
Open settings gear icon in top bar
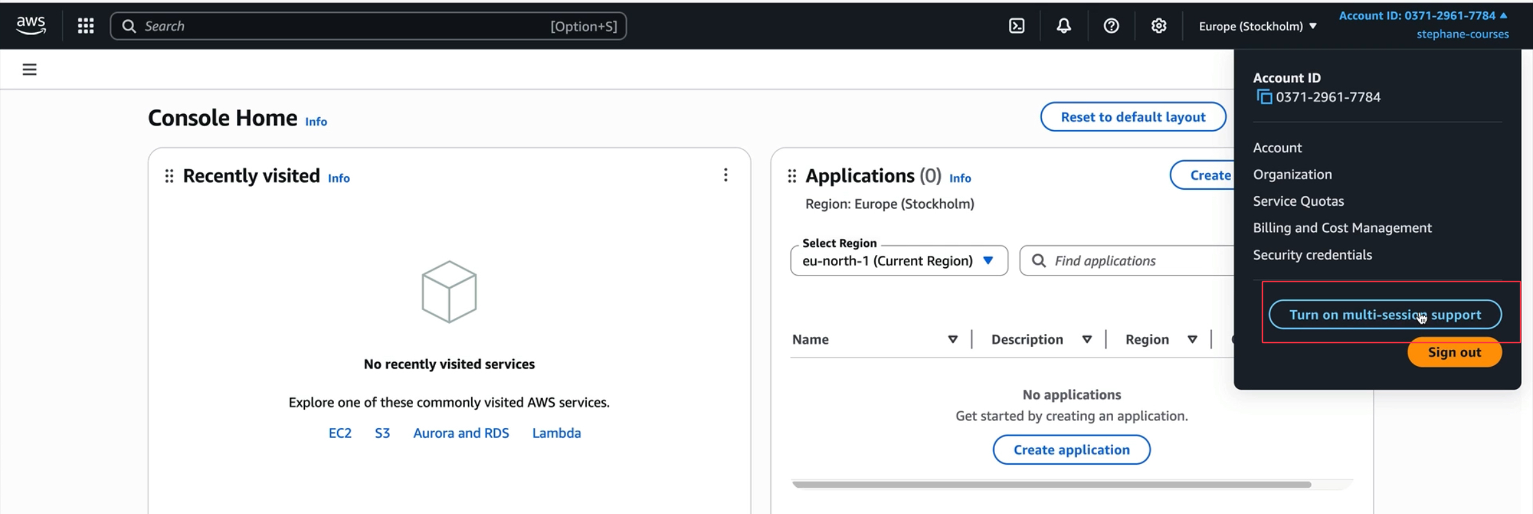(x=1159, y=26)
